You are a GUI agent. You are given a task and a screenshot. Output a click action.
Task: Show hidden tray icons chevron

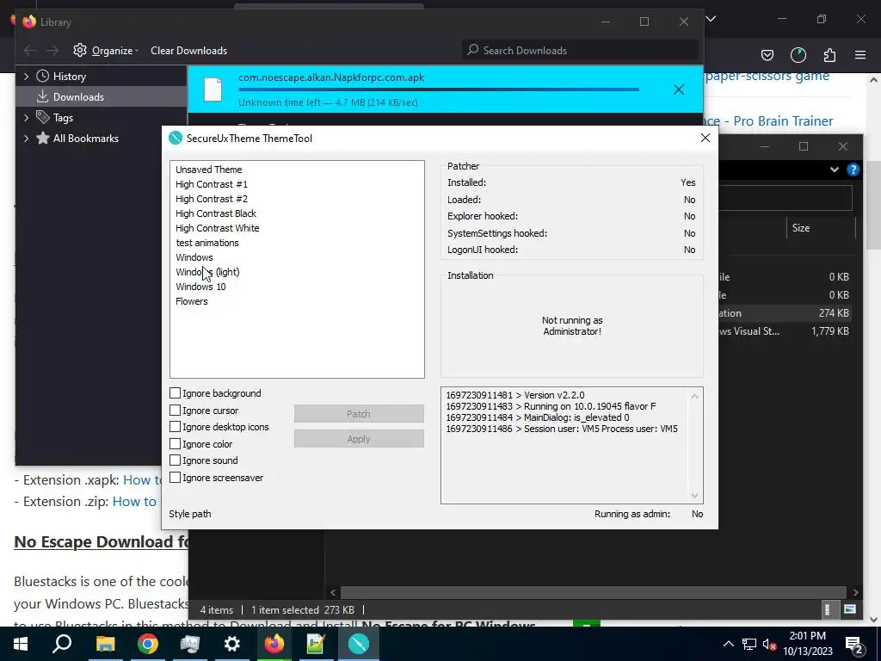pyautogui.click(x=728, y=644)
